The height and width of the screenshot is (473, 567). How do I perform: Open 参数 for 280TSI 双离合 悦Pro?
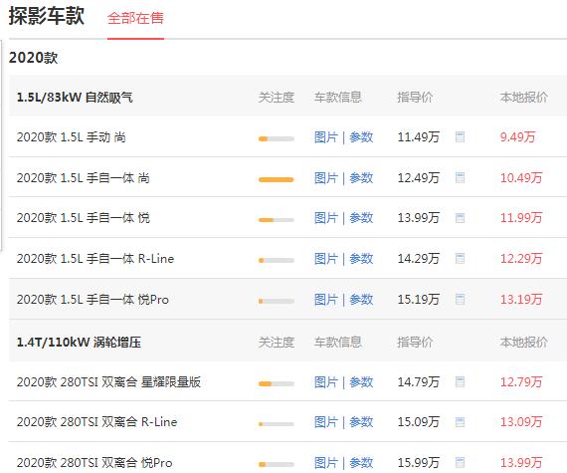tap(361, 462)
